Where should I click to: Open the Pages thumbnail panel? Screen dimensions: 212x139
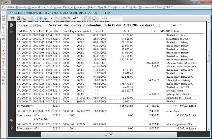[11, 25]
